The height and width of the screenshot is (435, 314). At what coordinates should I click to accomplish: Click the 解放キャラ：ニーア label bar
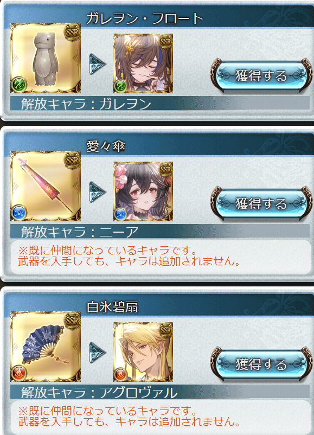tap(160, 232)
